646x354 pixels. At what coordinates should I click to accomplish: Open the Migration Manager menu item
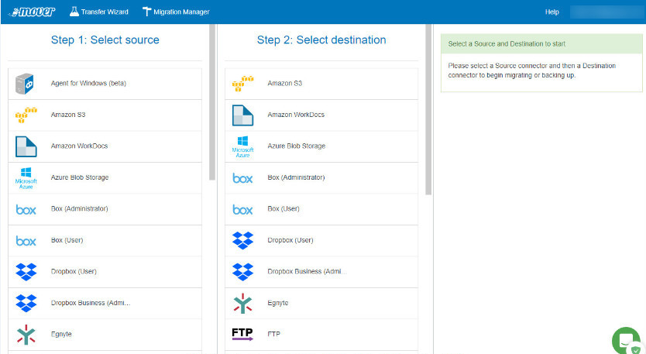click(176, 12)
